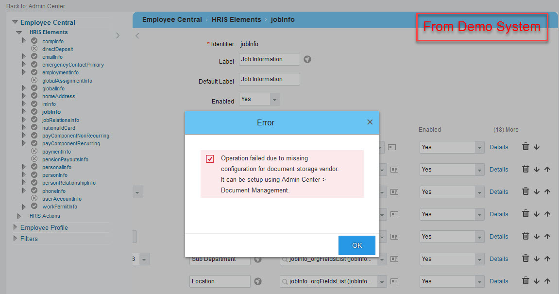Open Details link in Sub Department row
The width and height of the screenshot is (559, 294).
(x=498, y=259)
